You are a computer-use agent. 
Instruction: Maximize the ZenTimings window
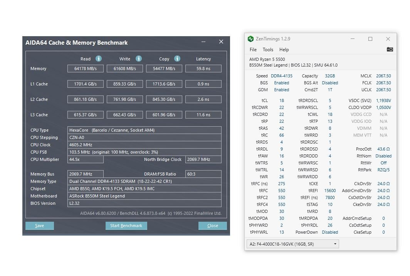tap(370, 39)
